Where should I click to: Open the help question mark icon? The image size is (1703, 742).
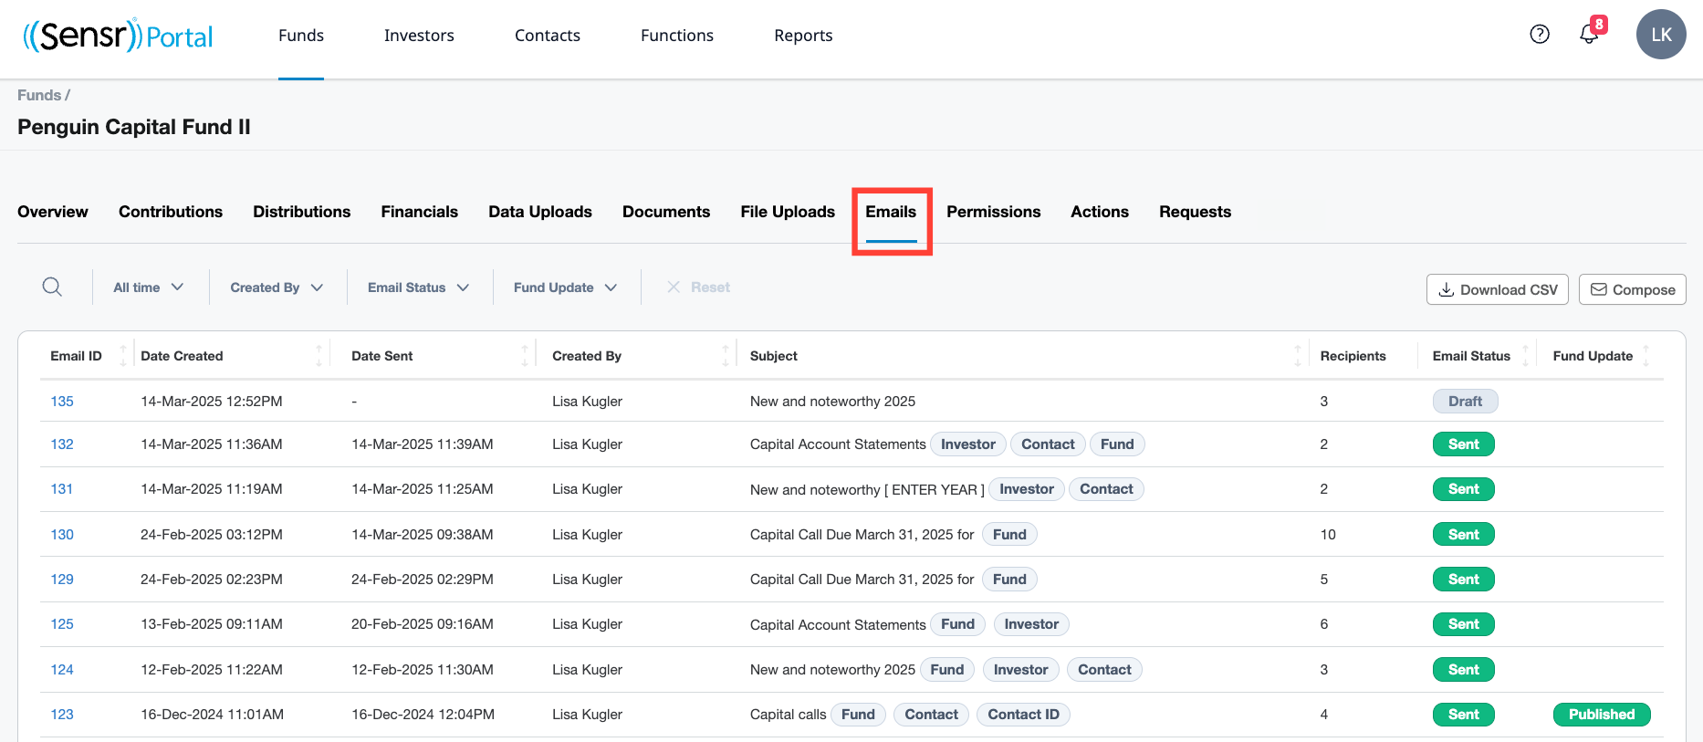click(1540, 35)
